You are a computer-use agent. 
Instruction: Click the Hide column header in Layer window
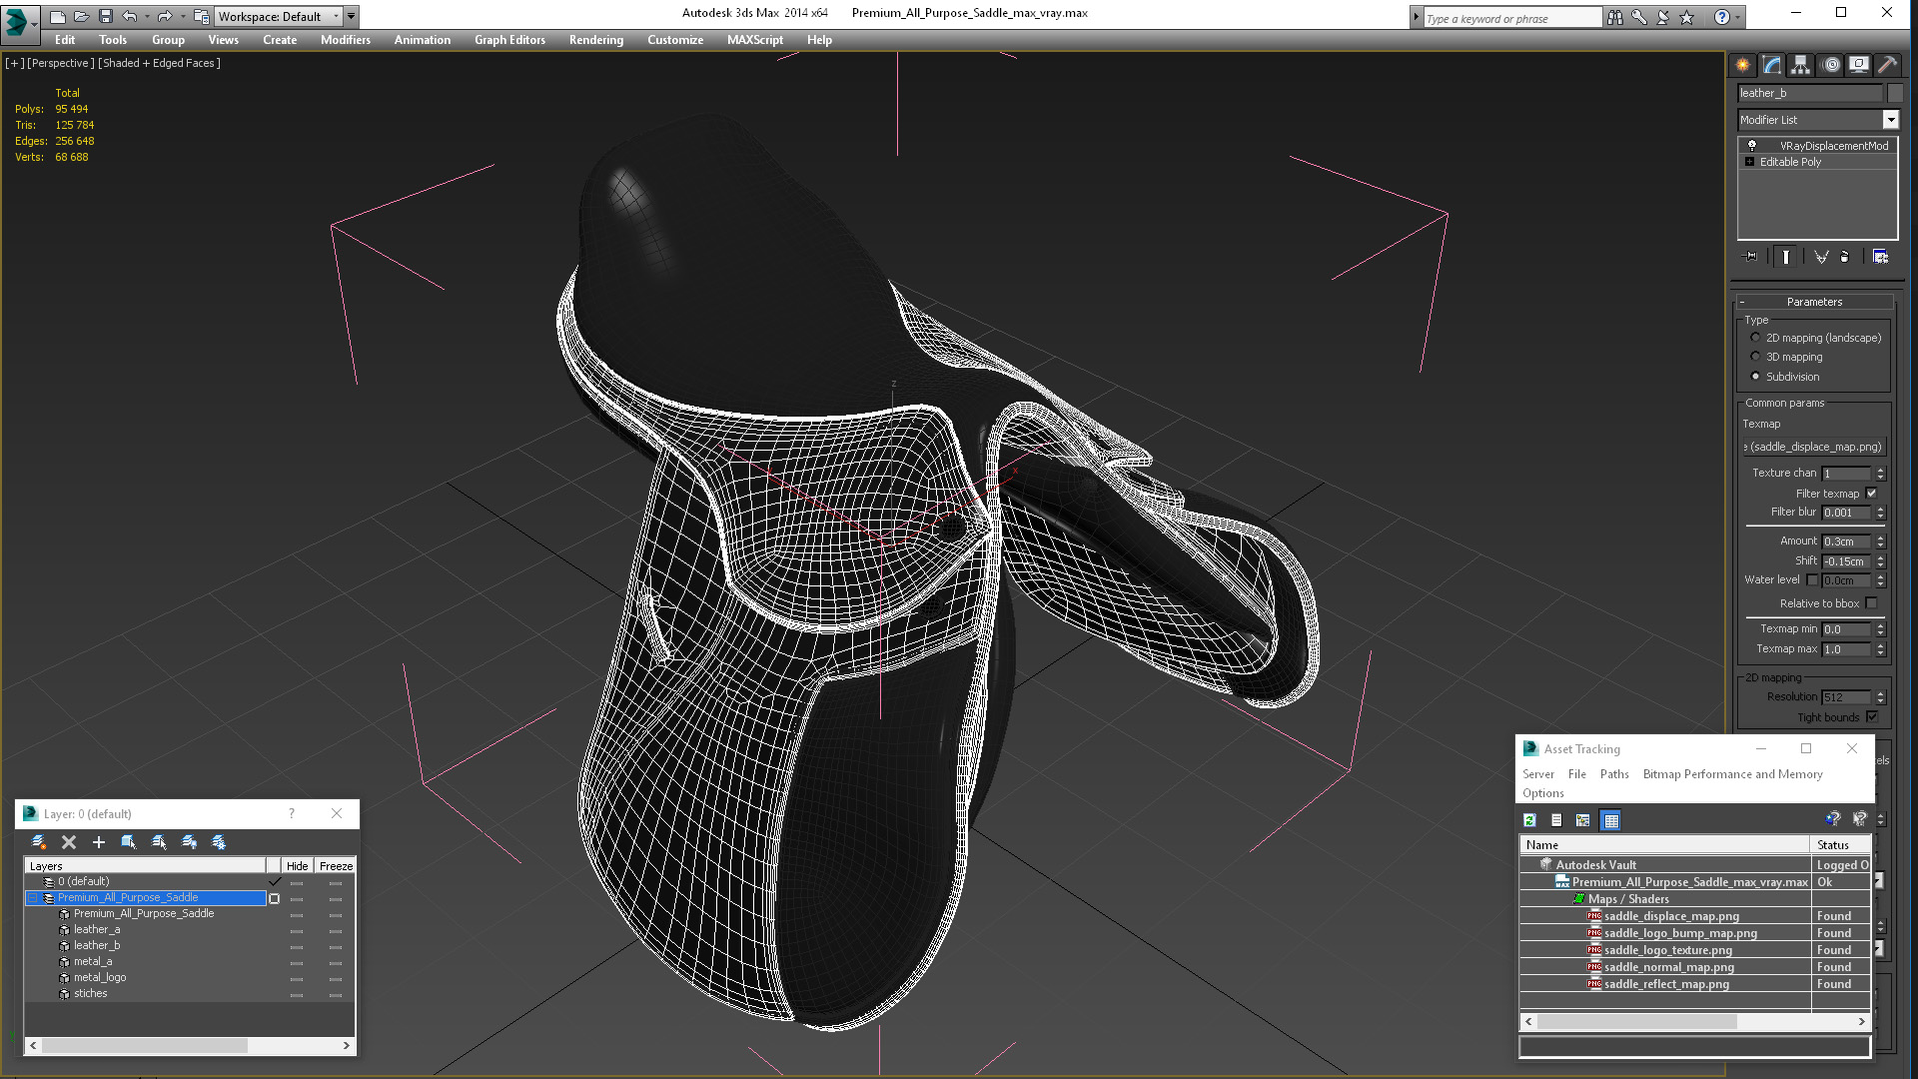click(297, 866)
